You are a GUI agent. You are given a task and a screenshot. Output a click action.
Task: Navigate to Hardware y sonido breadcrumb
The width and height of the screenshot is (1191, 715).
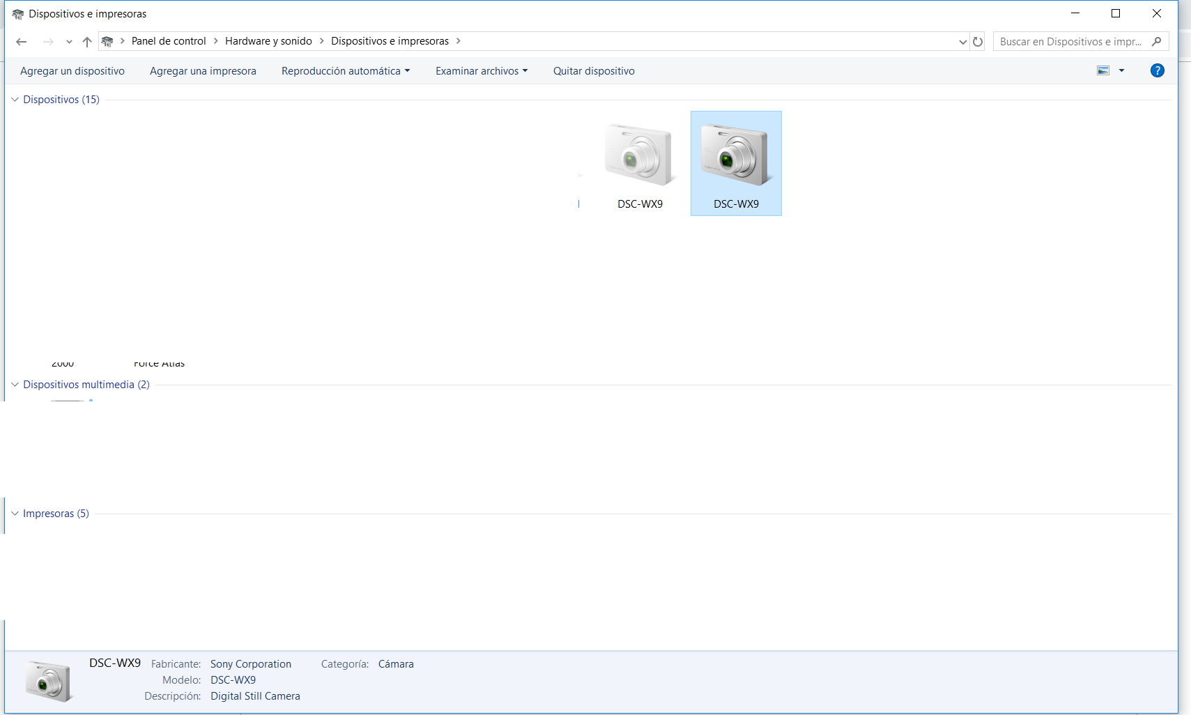tap(268, 41)
